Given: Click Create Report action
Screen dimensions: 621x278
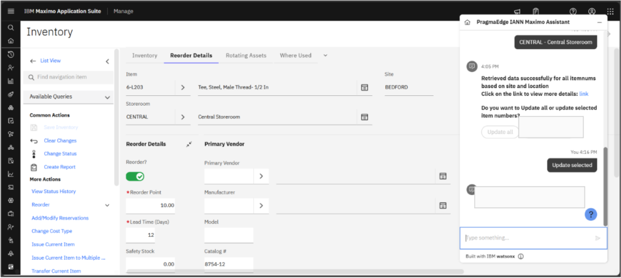Looking at the screenshot, I should (59, 167).
